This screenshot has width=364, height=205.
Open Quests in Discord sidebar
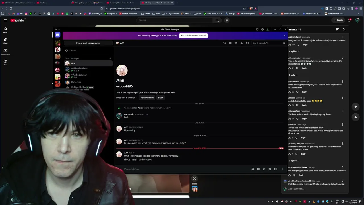click(88, 50)
